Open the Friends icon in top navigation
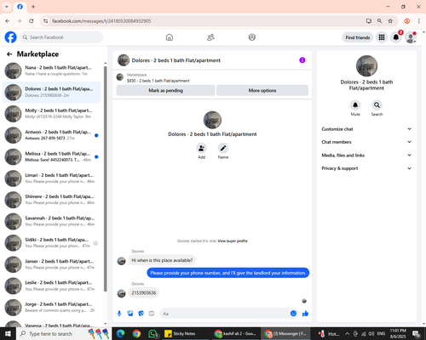 point(210,37)
